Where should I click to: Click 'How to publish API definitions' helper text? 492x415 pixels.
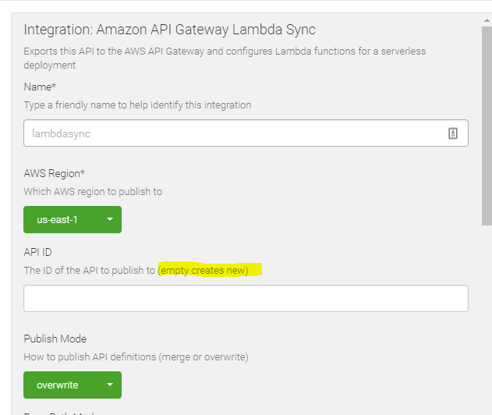136,356
